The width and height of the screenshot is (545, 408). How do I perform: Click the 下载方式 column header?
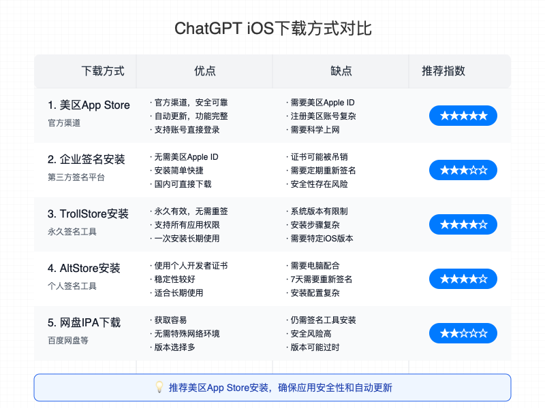(x=103, y=71)
